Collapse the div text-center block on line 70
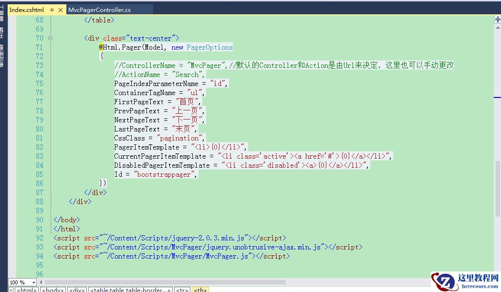The height and width of the screenshot is (292, 501). click(50, 38)
